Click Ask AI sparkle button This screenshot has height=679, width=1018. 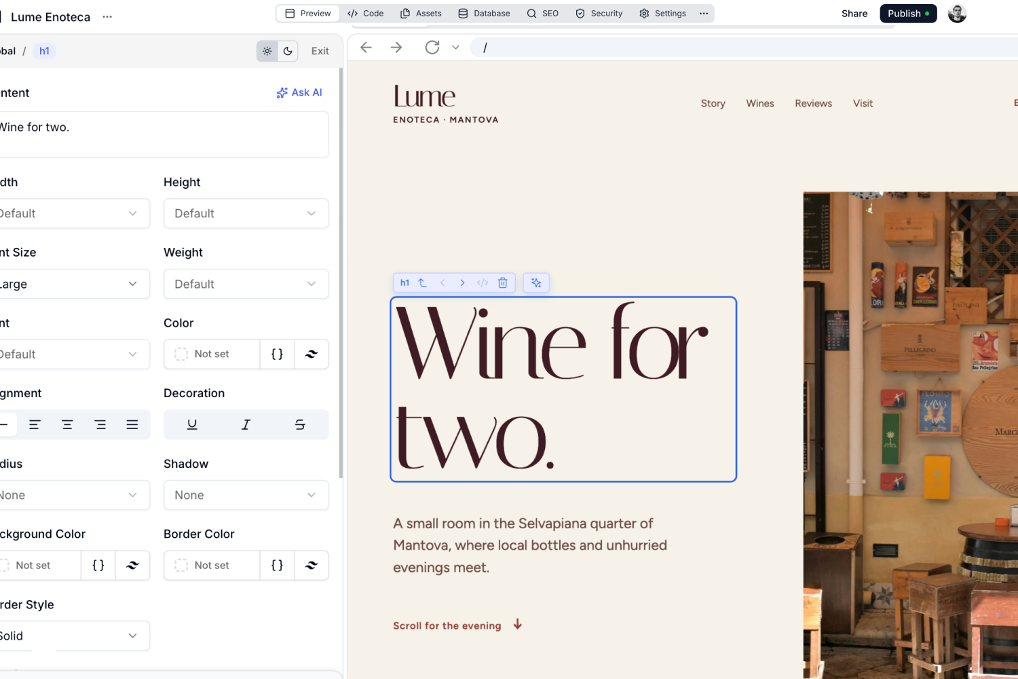[x=299, y=92]
